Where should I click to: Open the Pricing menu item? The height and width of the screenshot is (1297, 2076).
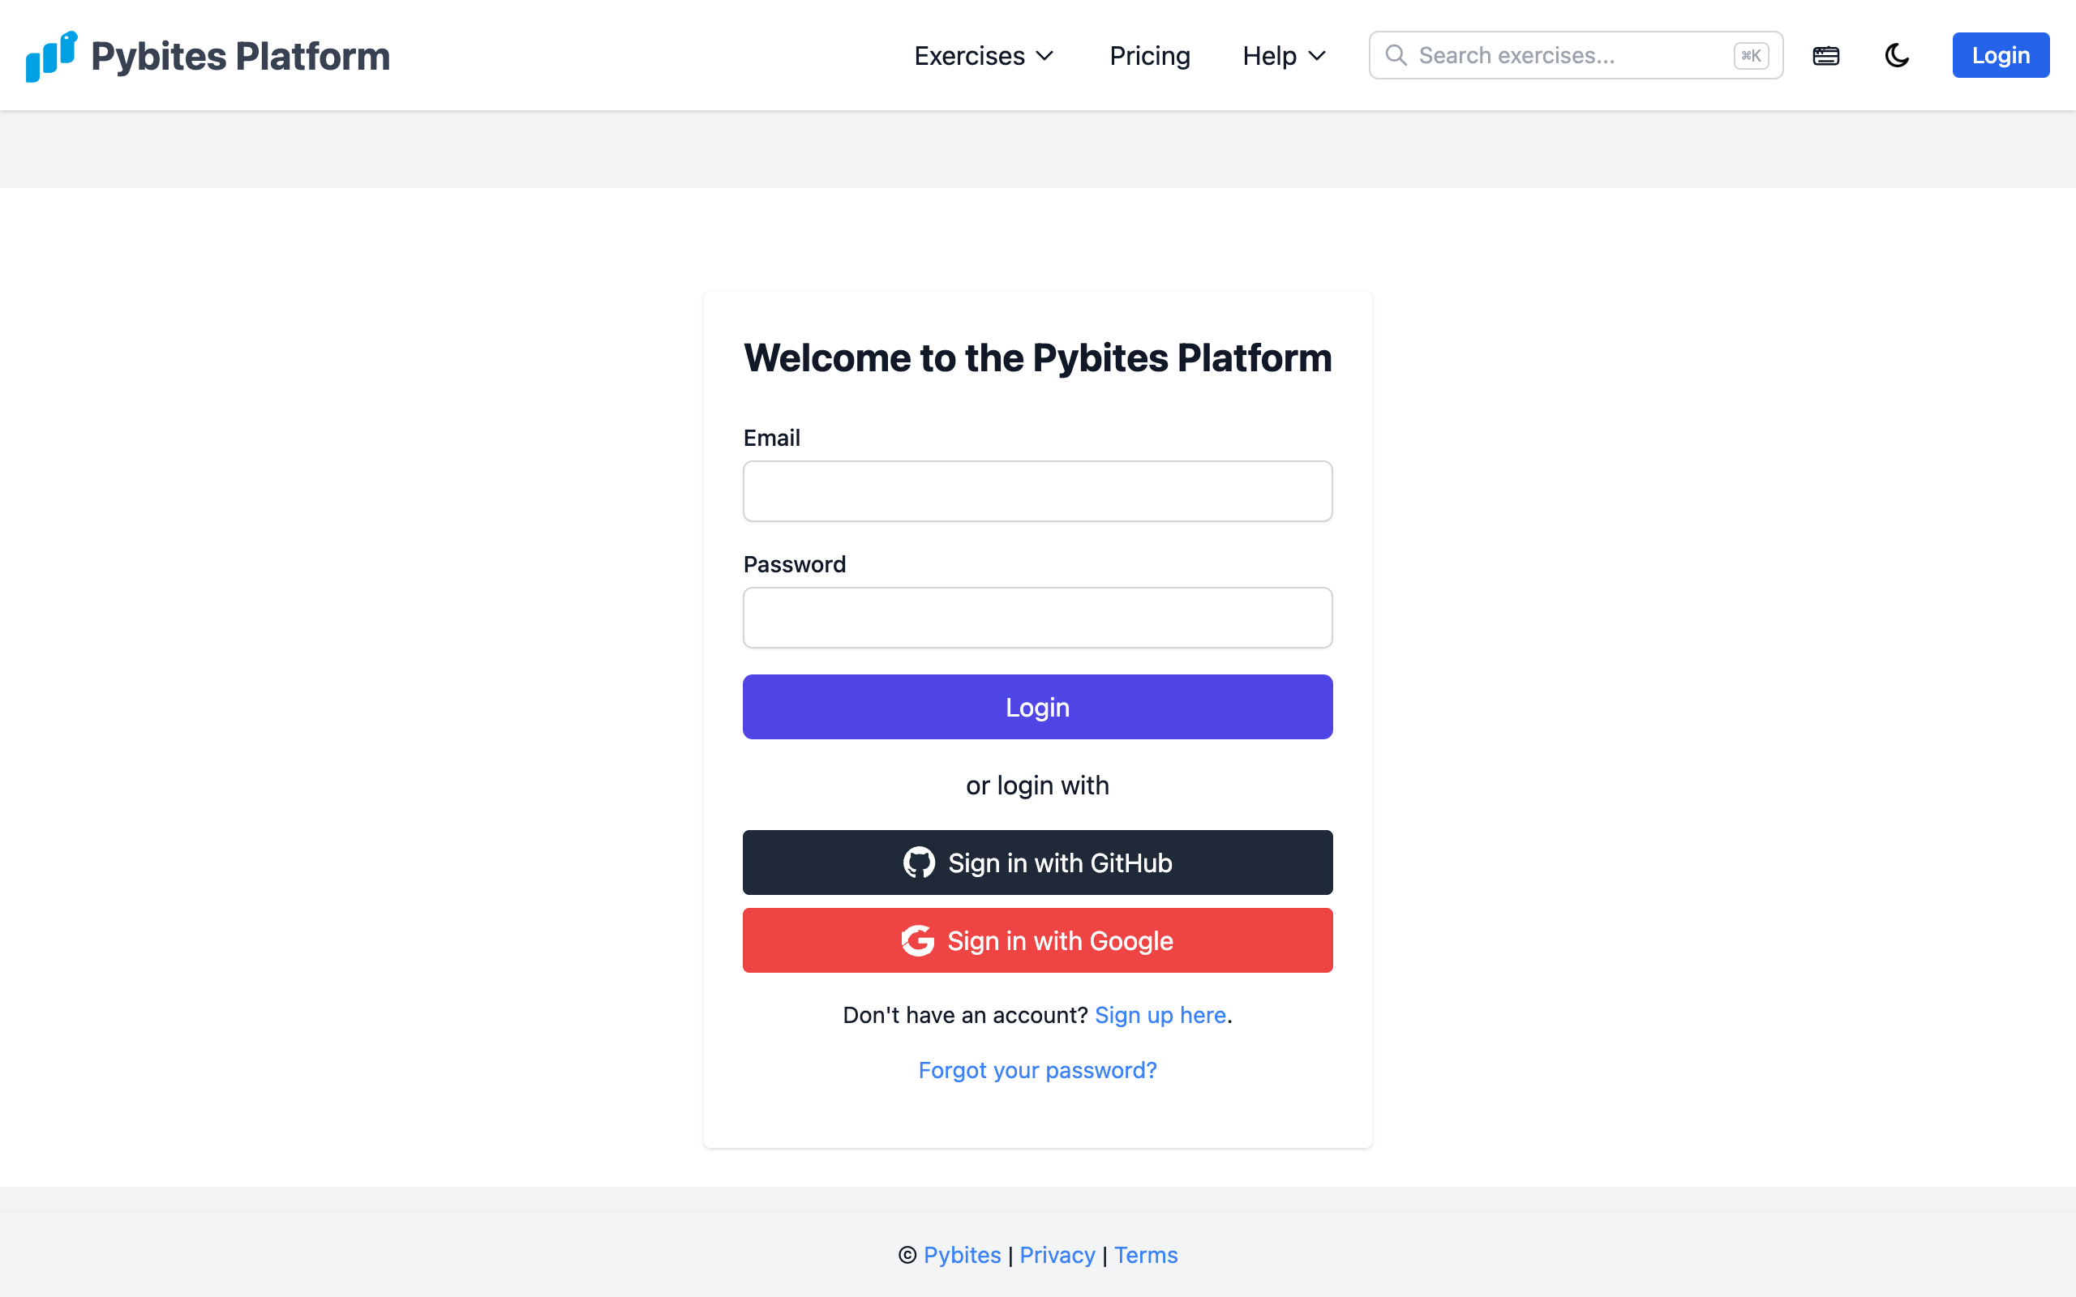tap(1150, 55)
